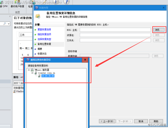Close the 请指定其他恢复目标 dialog

(x=85, y=60)
